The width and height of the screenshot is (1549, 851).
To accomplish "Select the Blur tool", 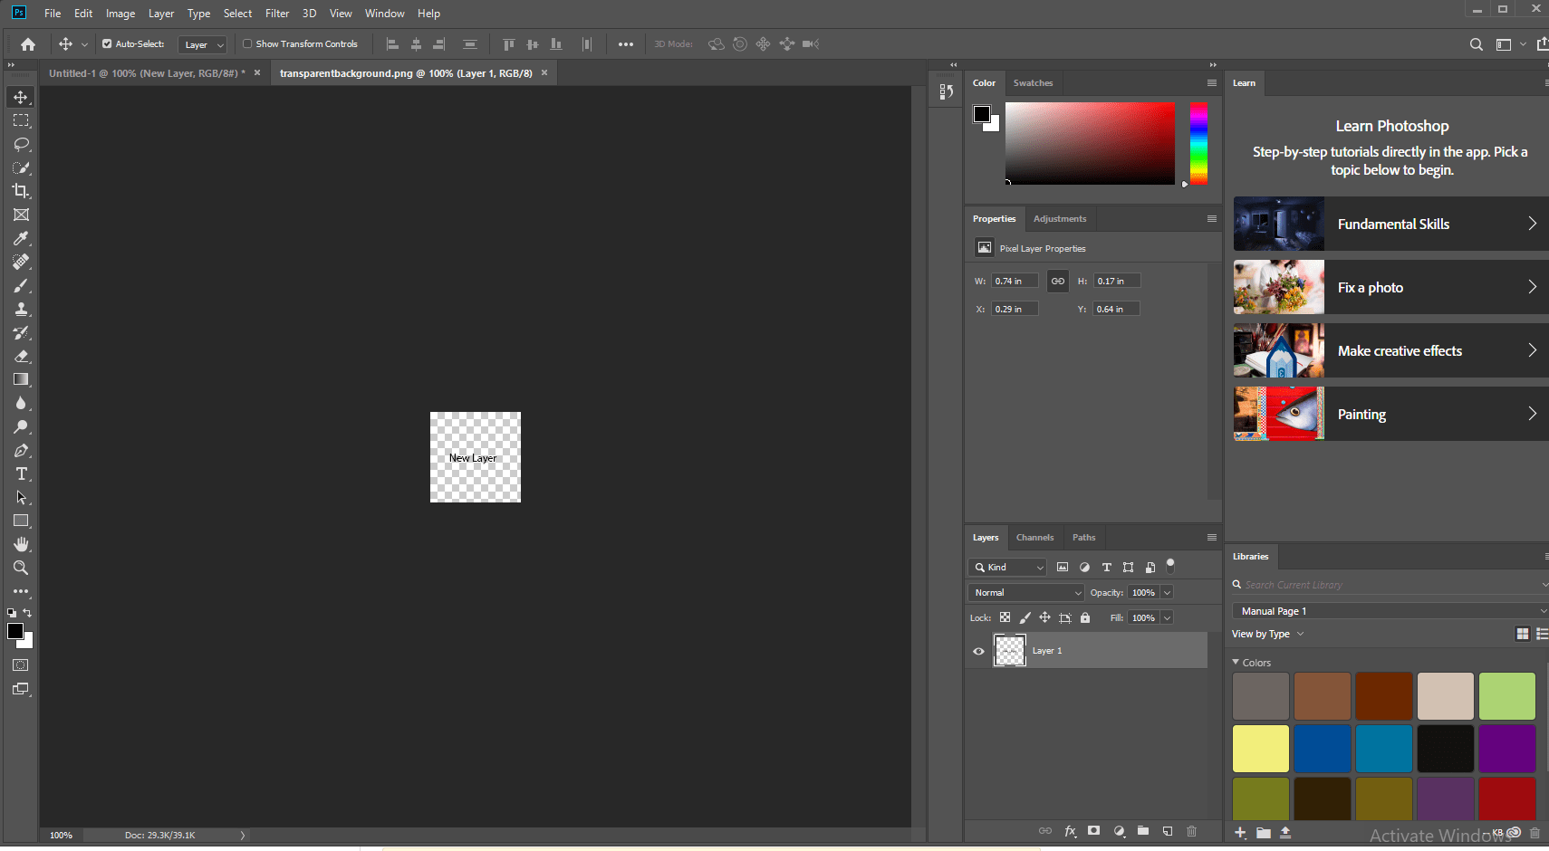I will [x=21, y=403].
